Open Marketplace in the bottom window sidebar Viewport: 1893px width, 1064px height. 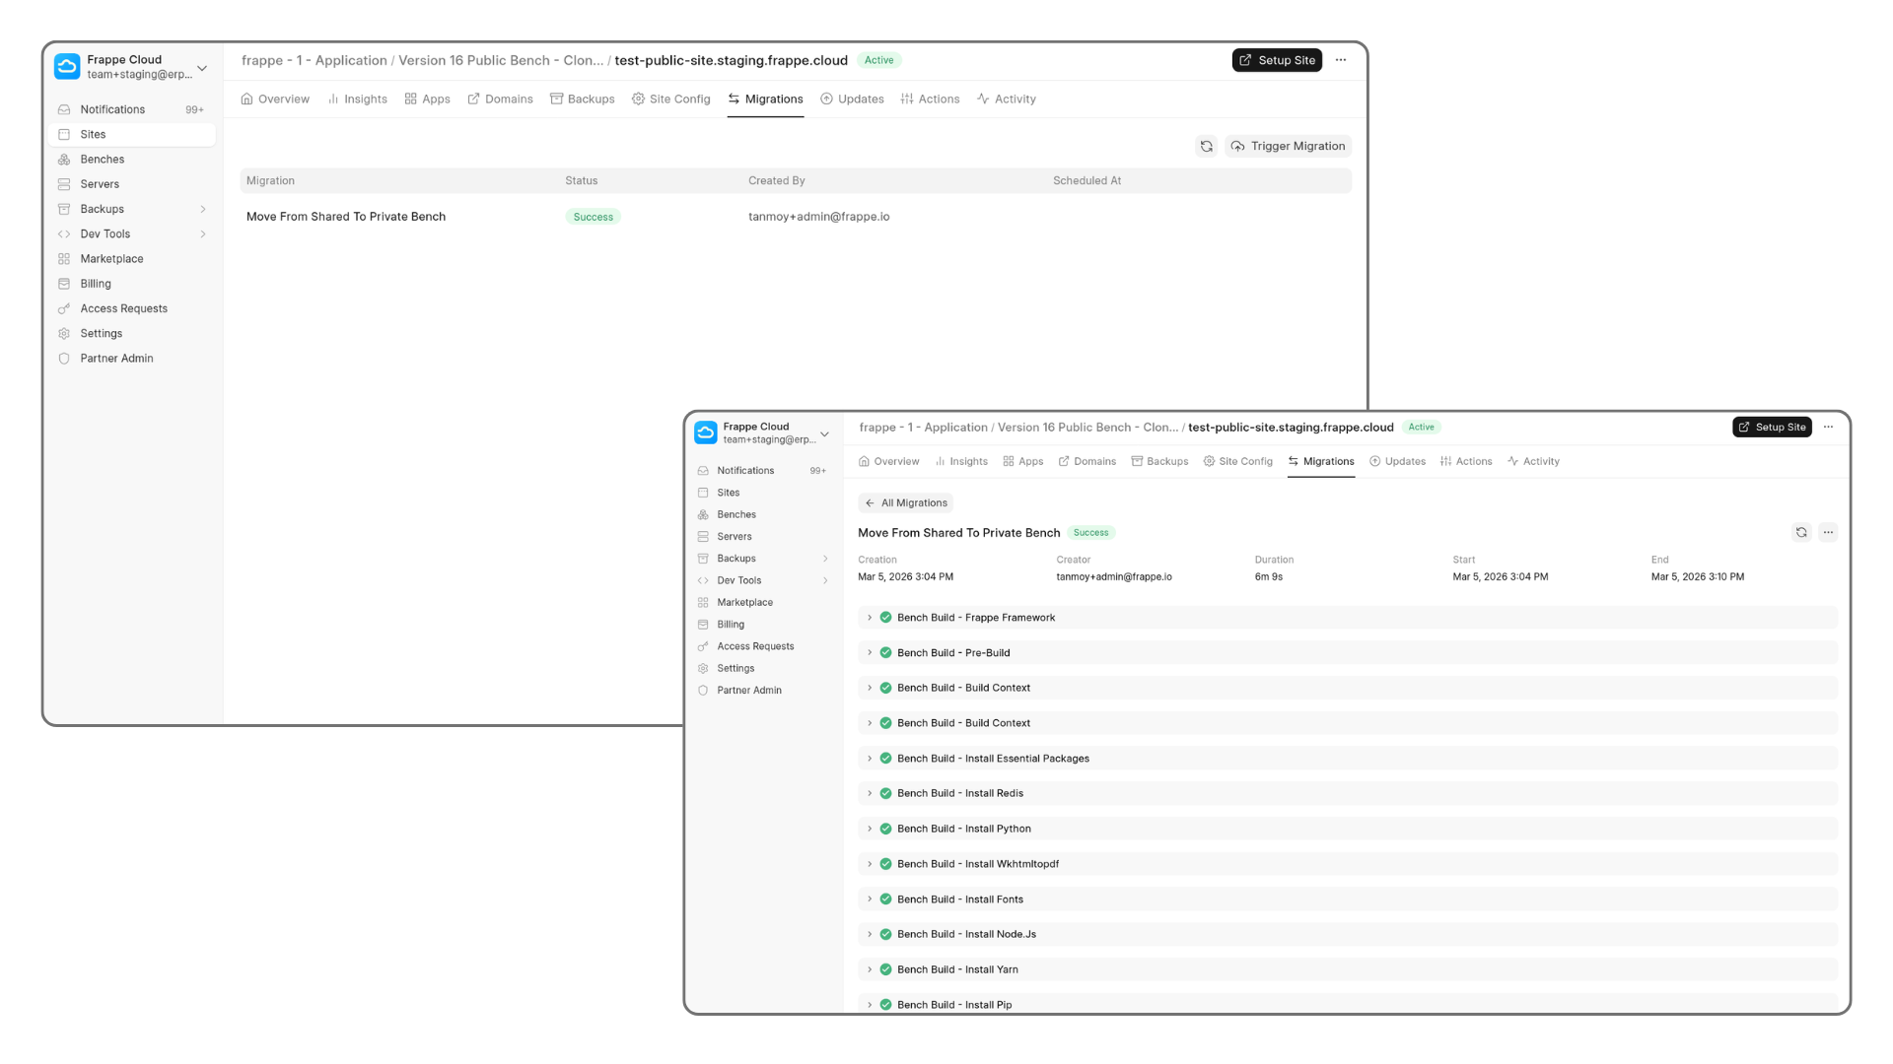(x=744, y=602)
